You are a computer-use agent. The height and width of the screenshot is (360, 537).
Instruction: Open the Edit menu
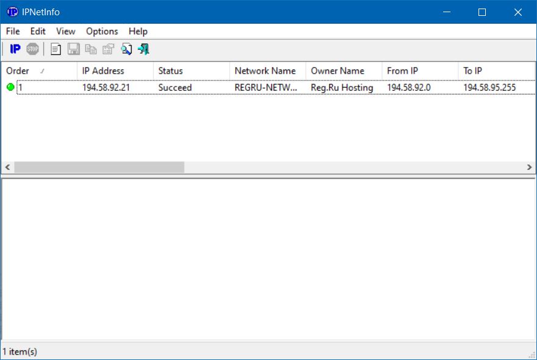38,31
